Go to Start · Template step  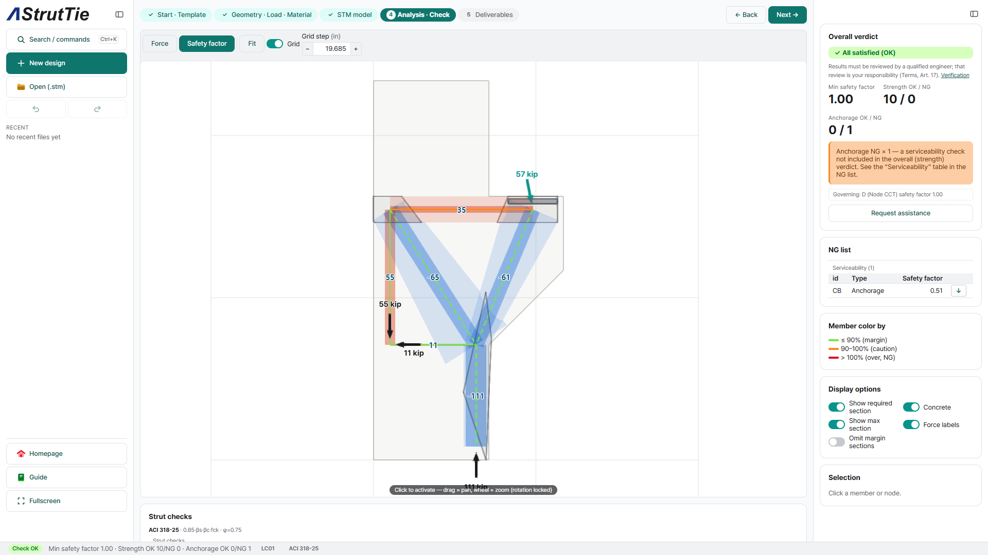click(x=177, y=15)
